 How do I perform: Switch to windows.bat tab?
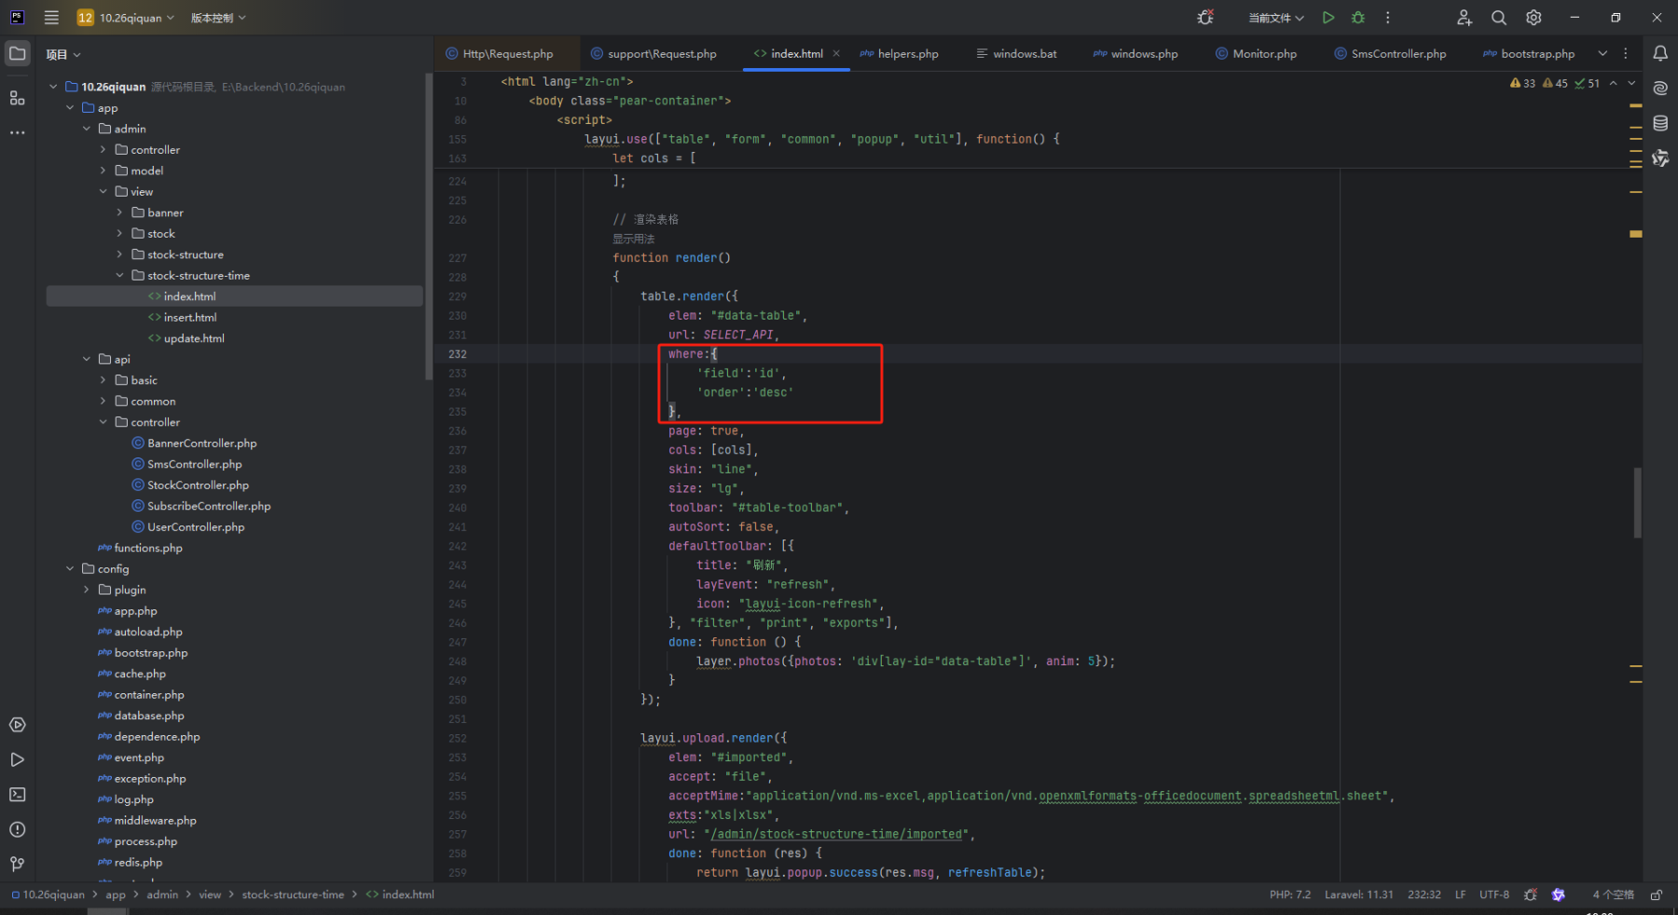(1016, 53)
